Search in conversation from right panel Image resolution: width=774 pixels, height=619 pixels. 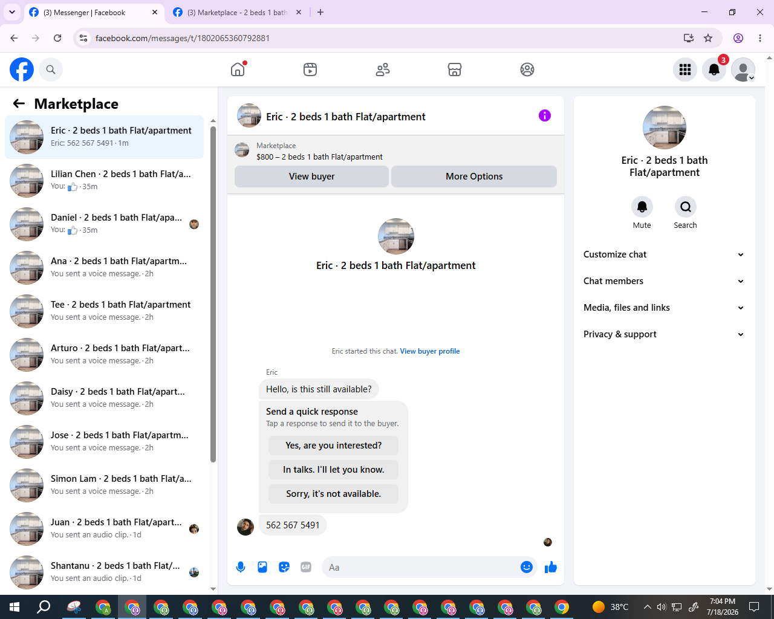tap(686, 207)
